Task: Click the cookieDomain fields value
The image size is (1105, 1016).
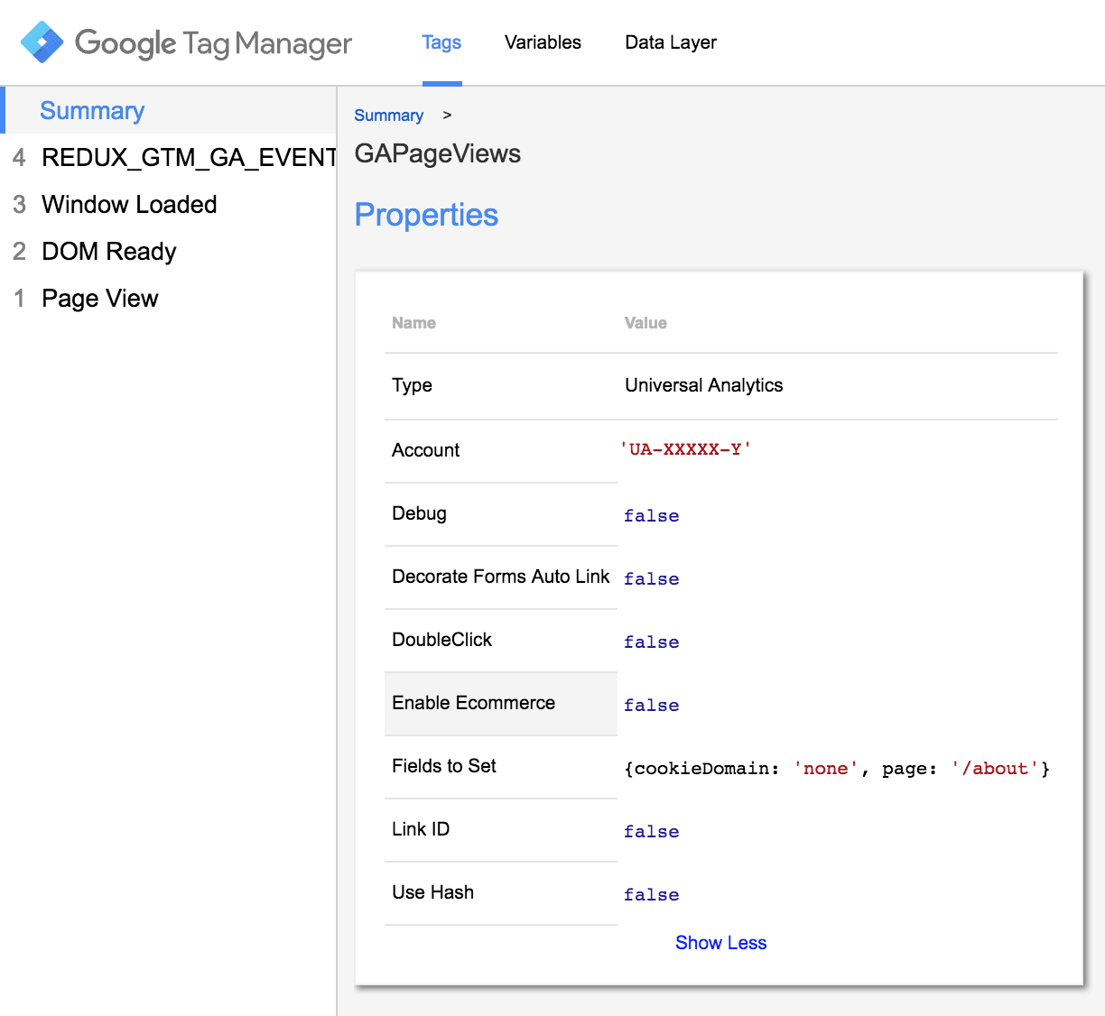Action: pyautogui.click(x=837, y=769)
